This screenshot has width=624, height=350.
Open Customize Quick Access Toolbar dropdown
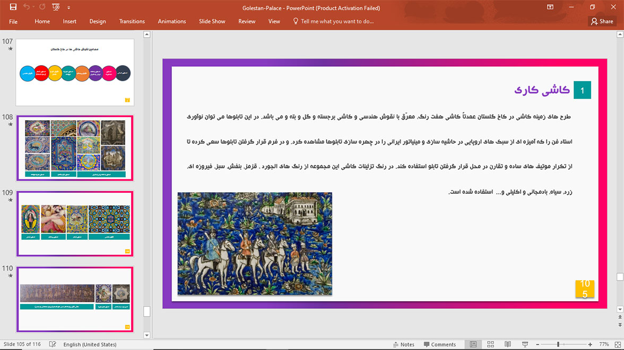point(68,7)
